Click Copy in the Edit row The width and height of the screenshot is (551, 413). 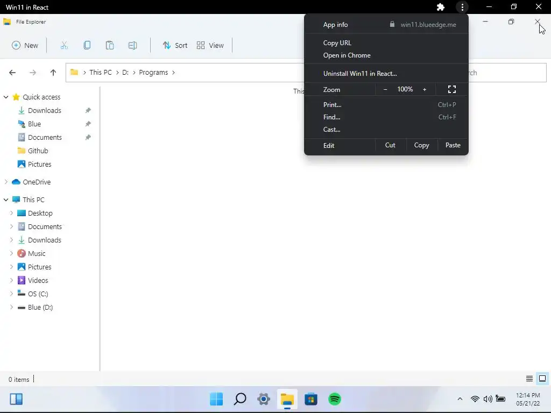422,145
